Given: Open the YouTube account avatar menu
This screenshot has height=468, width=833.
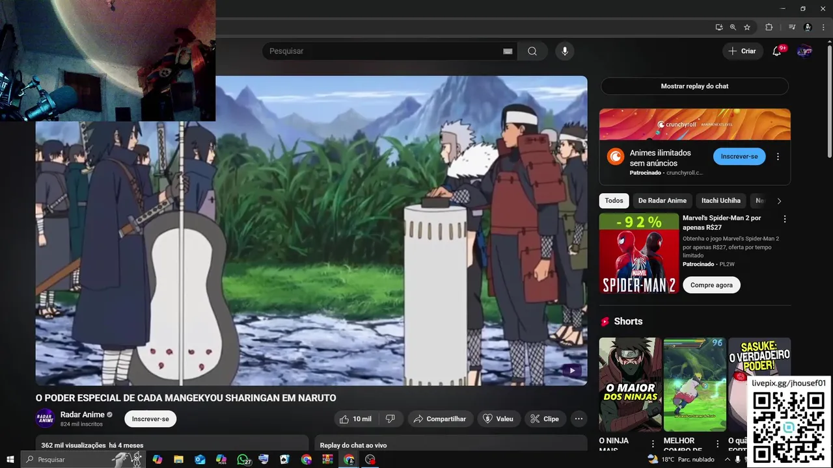Looking at the screenshot, I should click(804, 51).
